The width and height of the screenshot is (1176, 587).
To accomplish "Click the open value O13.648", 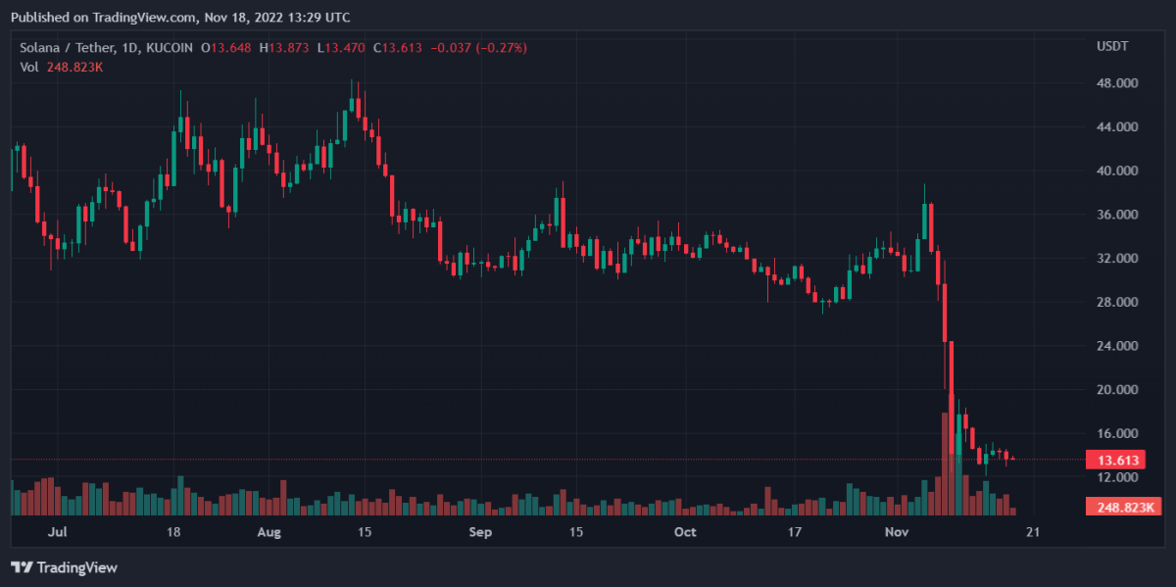I will (x=226, y=47).
